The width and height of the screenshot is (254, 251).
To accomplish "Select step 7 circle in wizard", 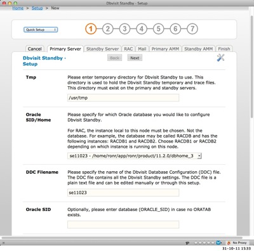I will (192, 29).
